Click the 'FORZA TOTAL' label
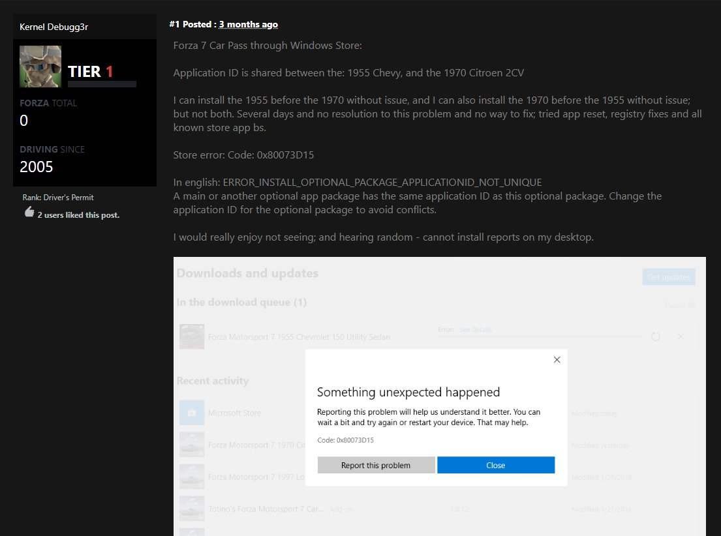This screenshot has height=536, width=721. pyautogui.click(x=48, y=103)
